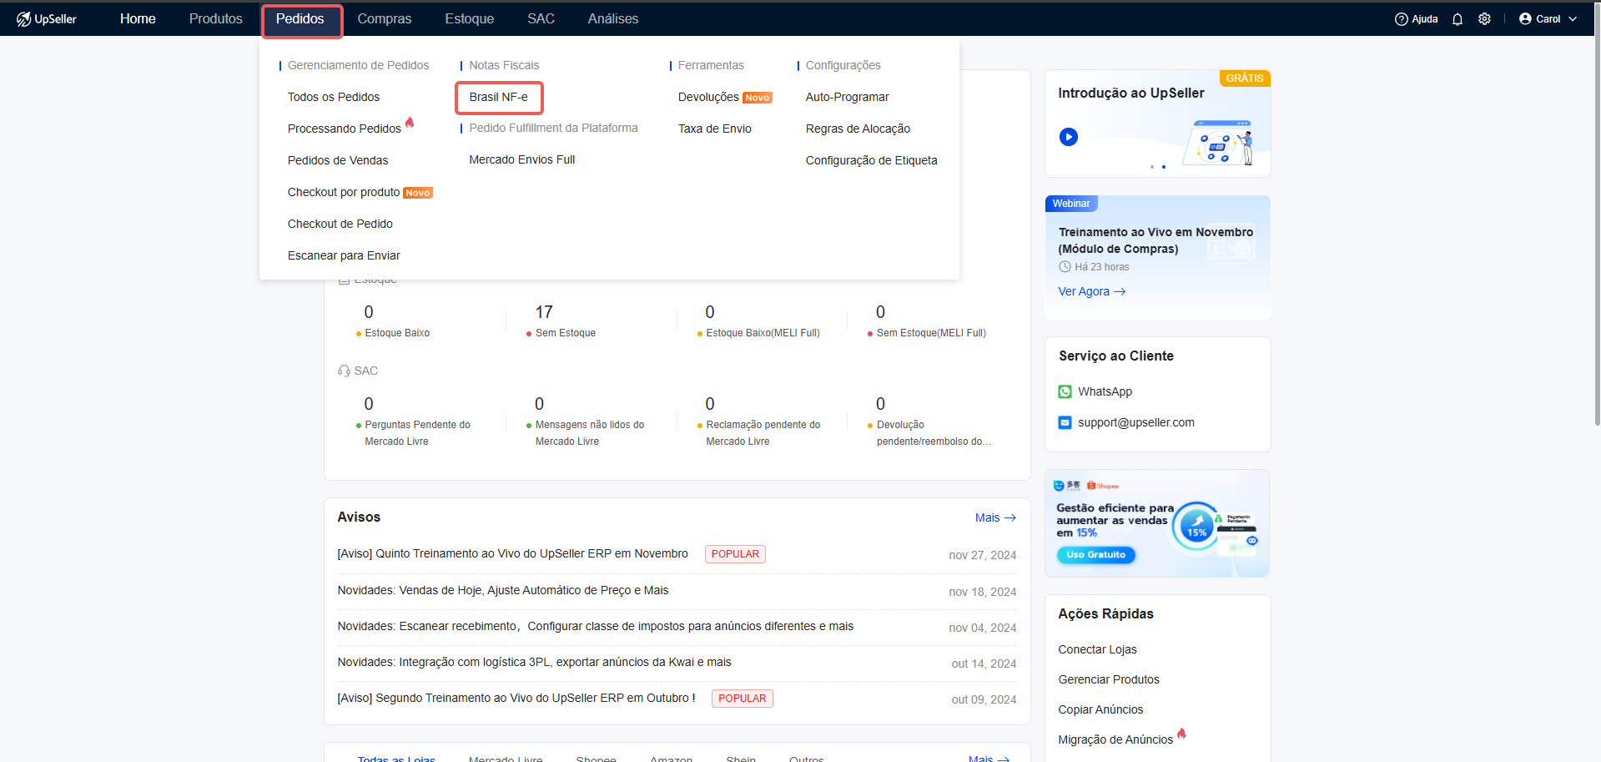This screenshot has height=762, width=1601.
Task: Click the Ver Agora link
Action: coord(1092,291)
